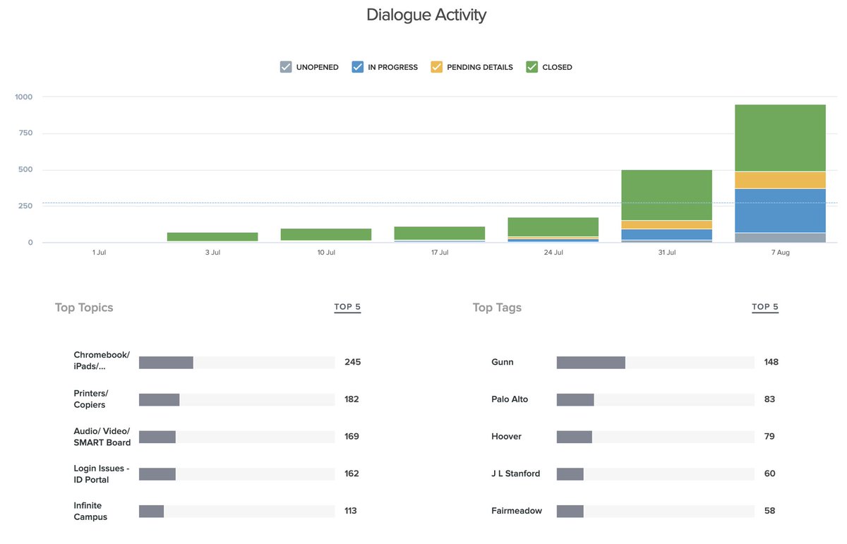
Task: Select the Gunn tag label
Action: tap(503, 362)
